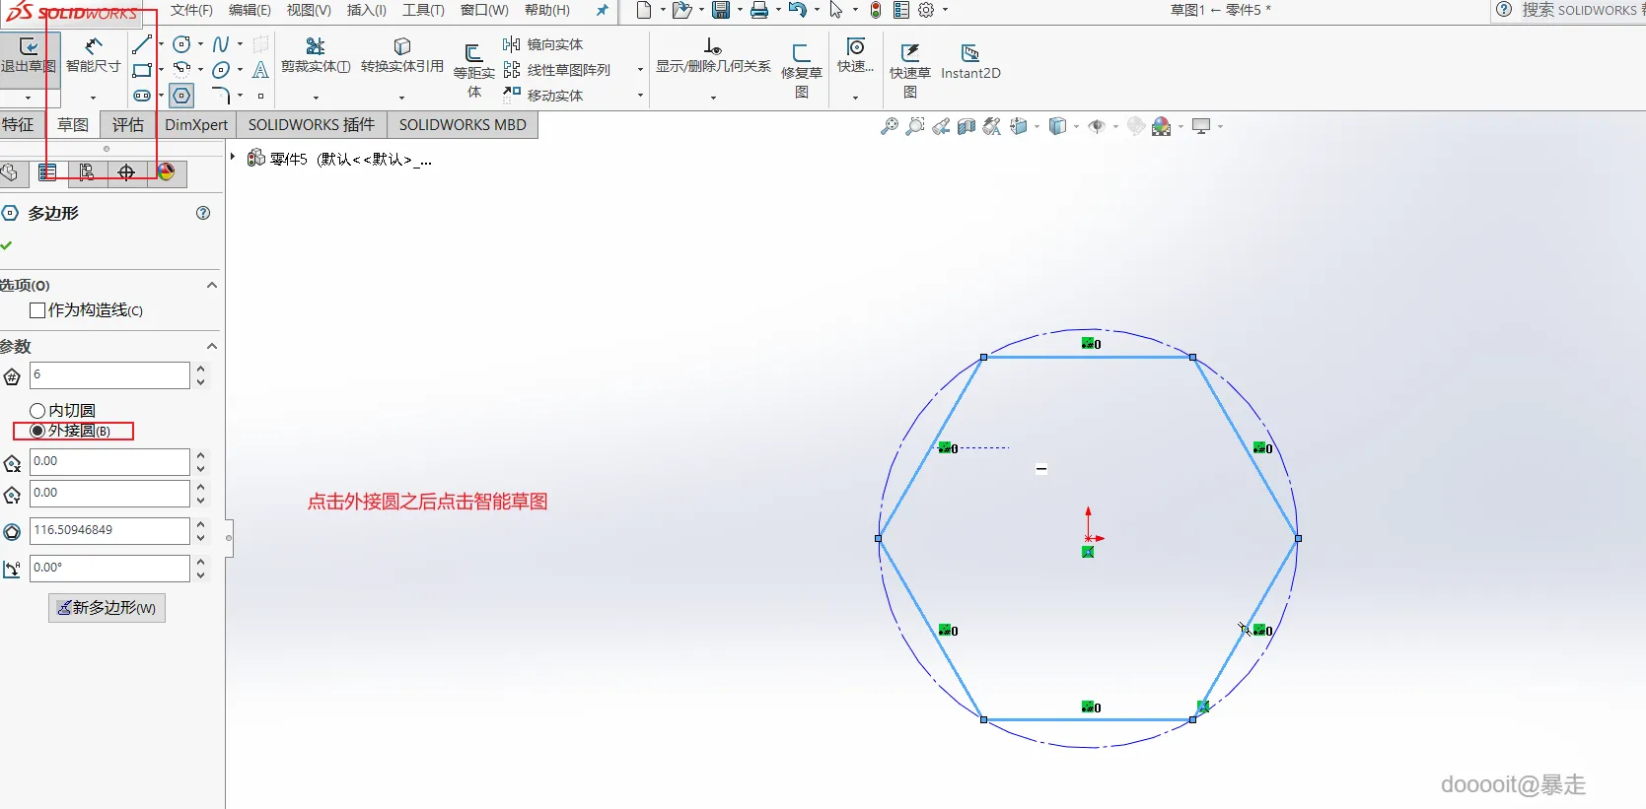Open the 视图(V) View menu
The image size is (1646, 809).
point(309,10)
